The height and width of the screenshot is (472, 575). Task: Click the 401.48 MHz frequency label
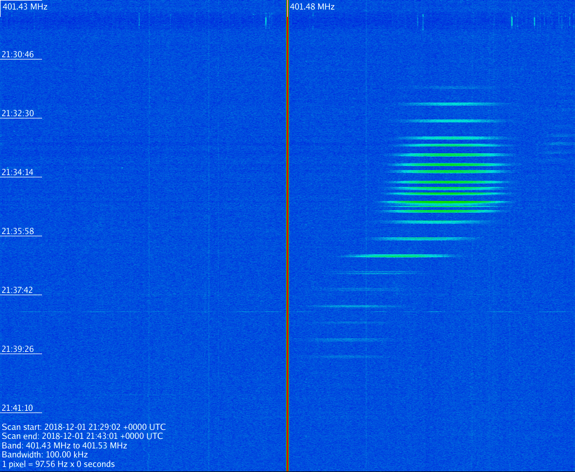[312, 7]
